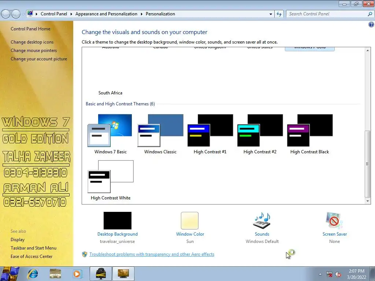Apply the High Contrast #1 theme

[x=210, y=134]
